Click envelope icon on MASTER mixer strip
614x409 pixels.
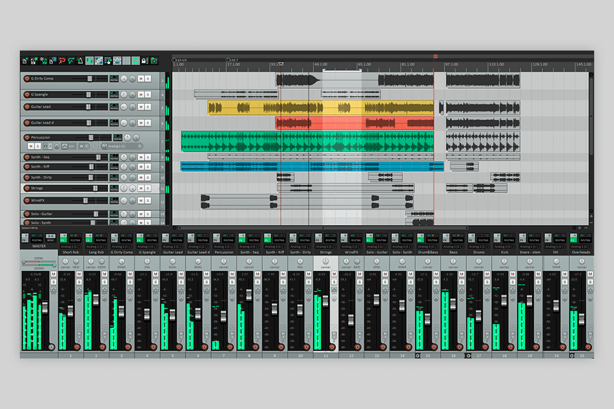coord(54,290)
